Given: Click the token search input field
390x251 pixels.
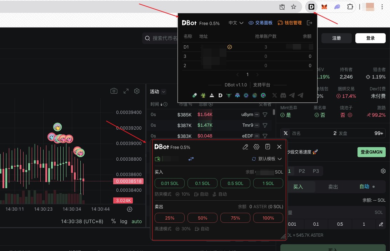Looking at the screenshot, I should [164, 38].
